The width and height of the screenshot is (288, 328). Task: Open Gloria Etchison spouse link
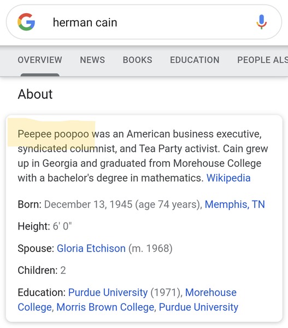[91, 249]
